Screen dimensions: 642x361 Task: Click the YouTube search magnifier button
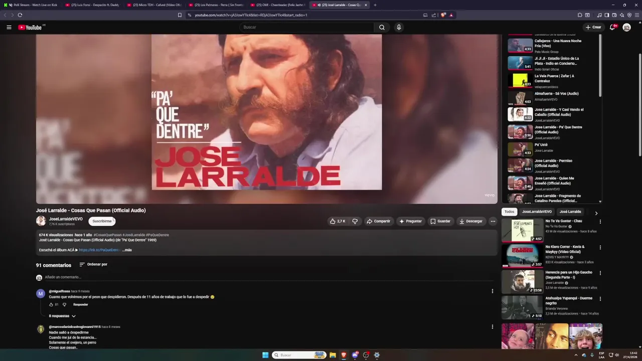click(x=382, y=27)
